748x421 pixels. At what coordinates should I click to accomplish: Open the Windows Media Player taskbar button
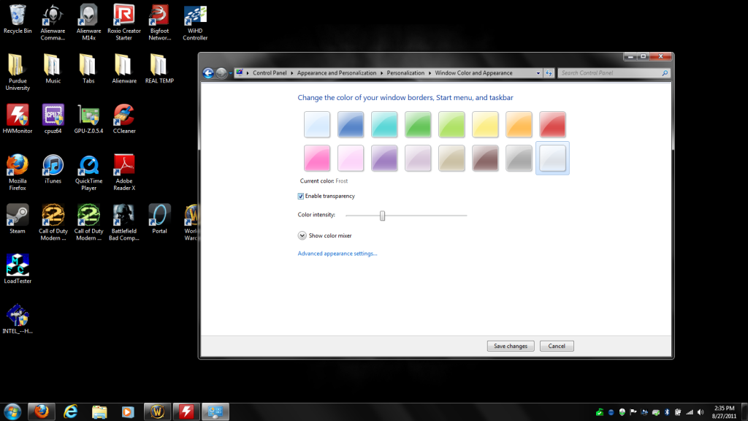click(127, 411)
